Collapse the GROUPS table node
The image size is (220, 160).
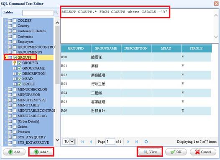(x=5, y=57)
